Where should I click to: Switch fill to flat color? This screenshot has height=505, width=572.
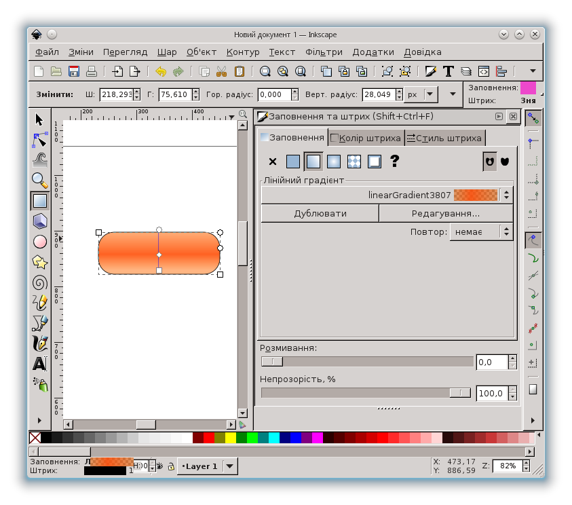pos(292,161)
